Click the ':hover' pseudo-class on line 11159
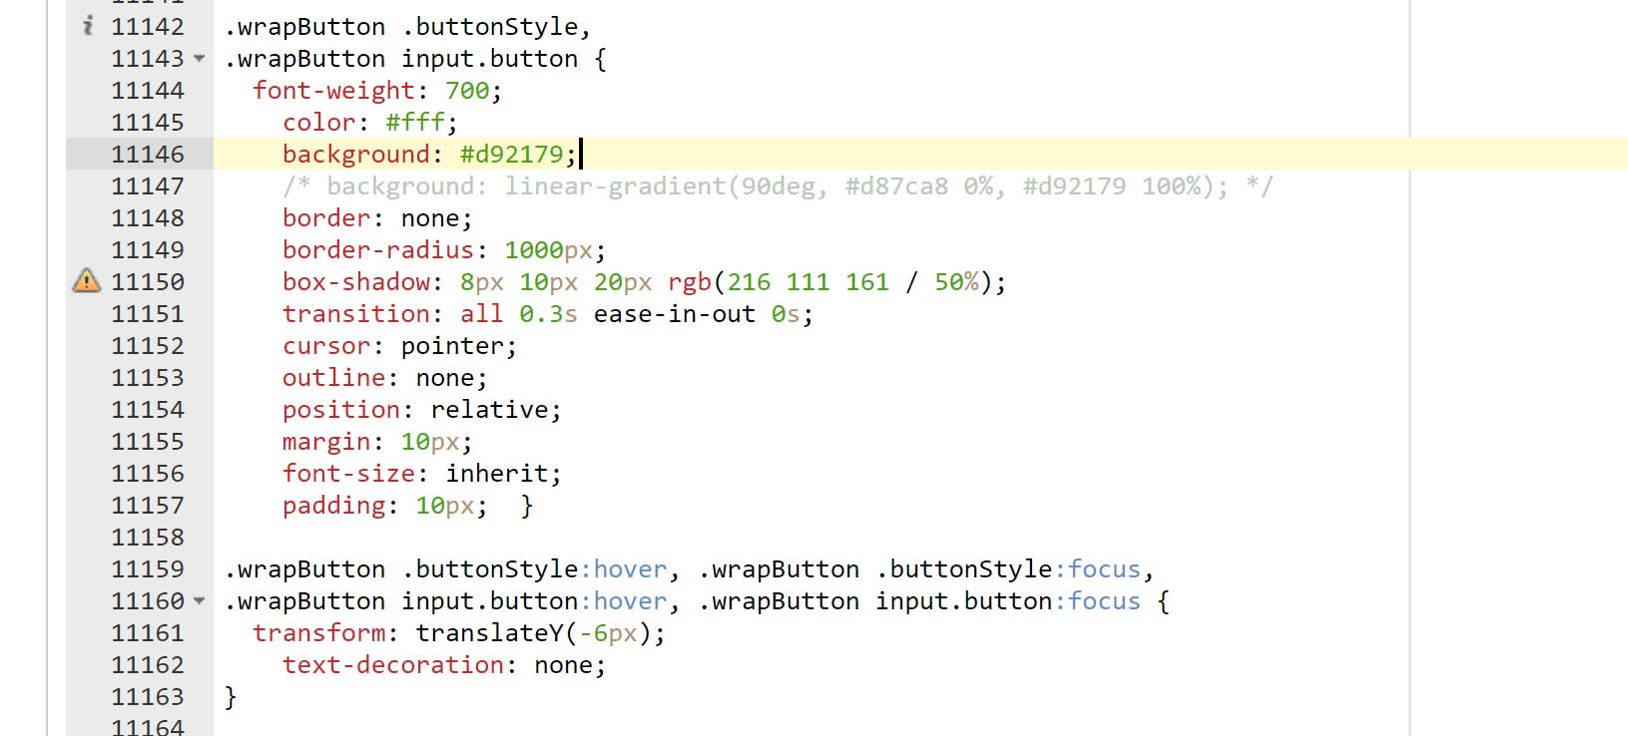Image resolution: width=1628 pixels, height=736 pixels. (x=623, y=569)
